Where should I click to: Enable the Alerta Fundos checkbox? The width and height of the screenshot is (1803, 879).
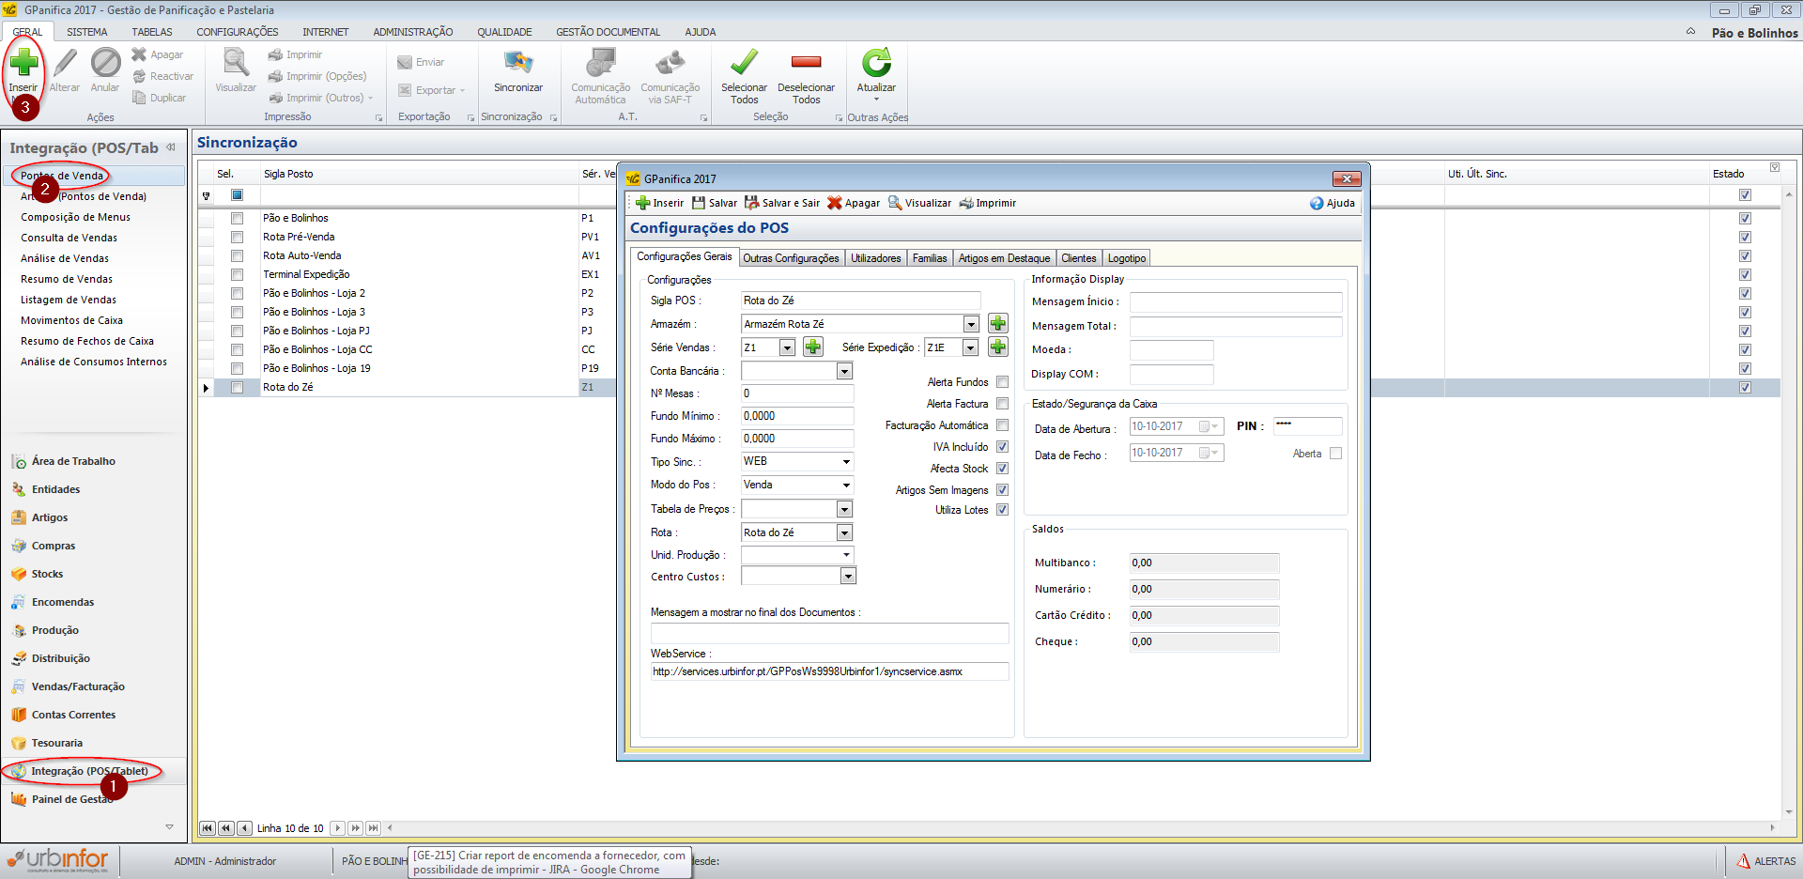click(1002, 382)
